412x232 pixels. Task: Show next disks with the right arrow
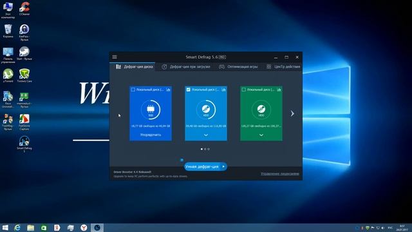coord(292,113)
